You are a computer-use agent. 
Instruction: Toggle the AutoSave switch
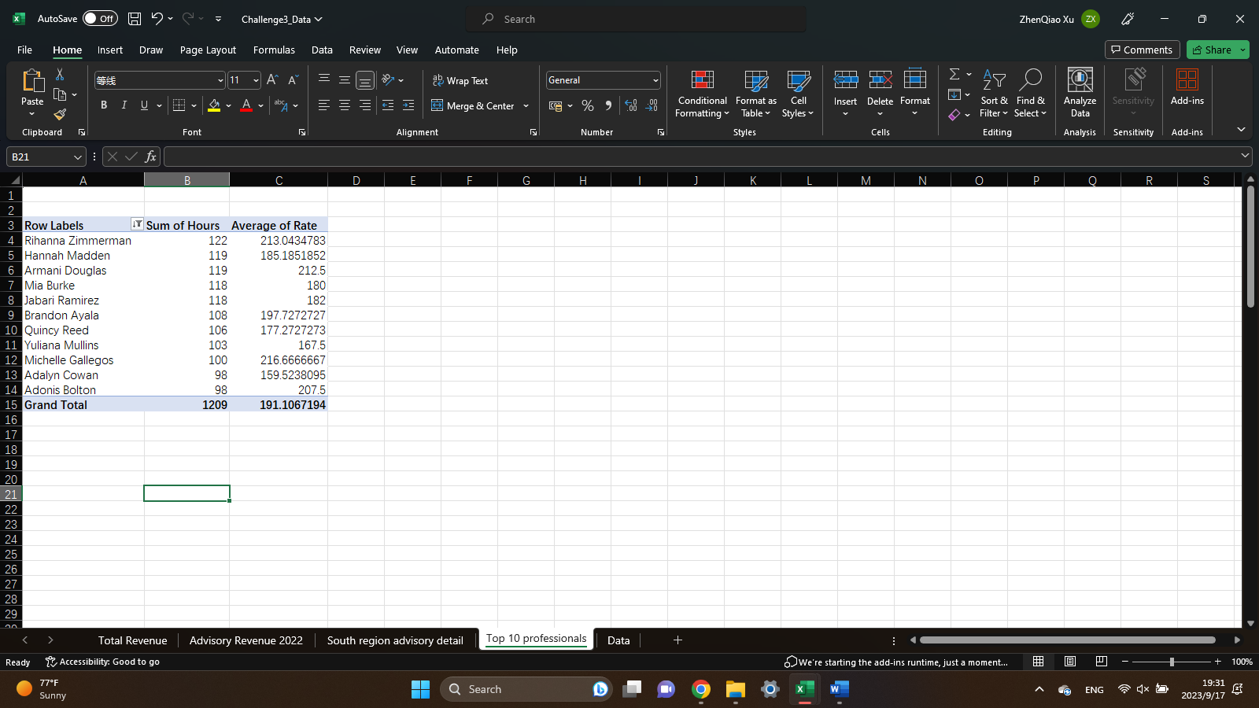click(100, 19)
